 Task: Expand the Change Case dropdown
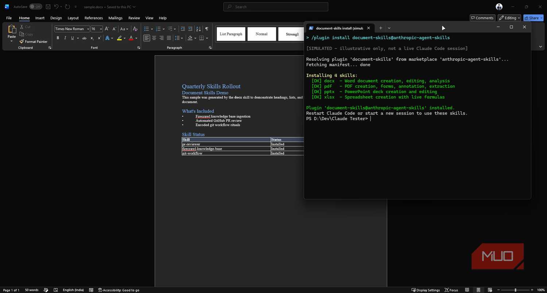click(127, 29)
